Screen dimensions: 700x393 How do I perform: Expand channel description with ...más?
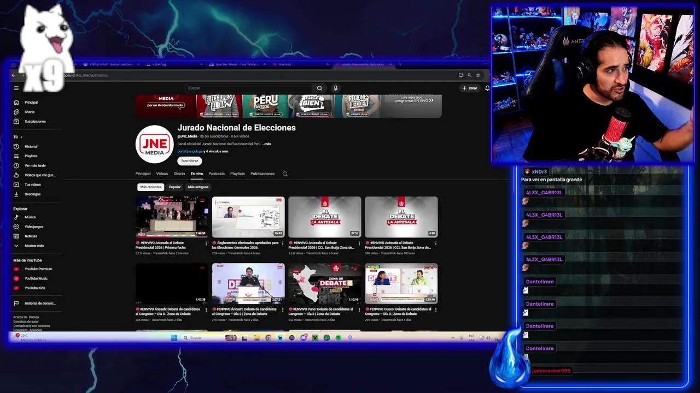[266, 144]
